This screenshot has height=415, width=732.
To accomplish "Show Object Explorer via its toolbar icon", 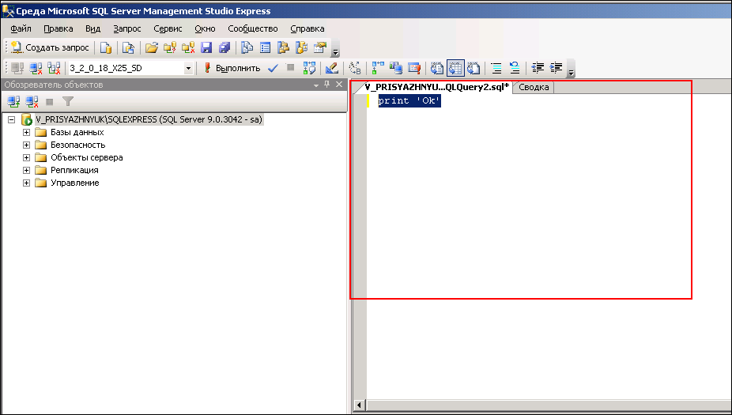I will (x=283, y=47).
